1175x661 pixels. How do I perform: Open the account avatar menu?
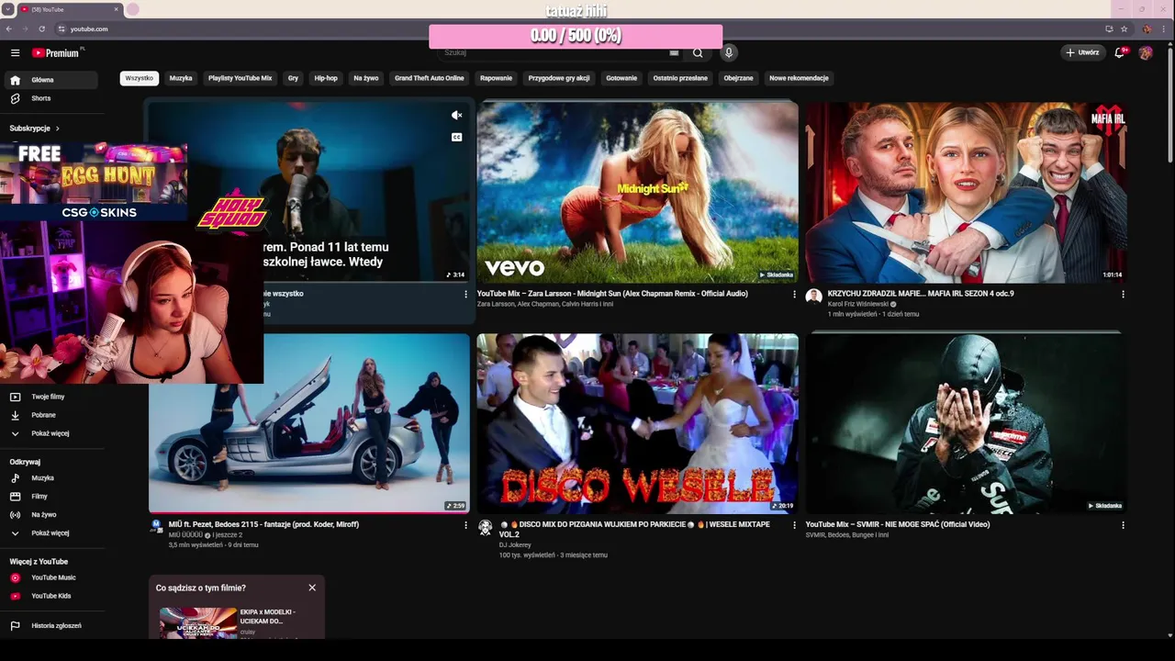1146,53
